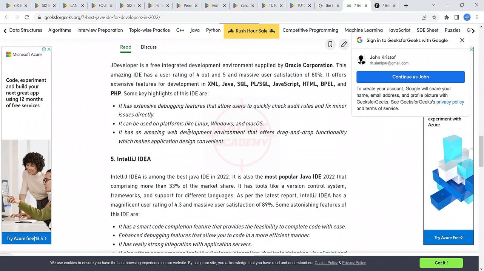Switch to the Bah browser tab
Viewport: 484px width, 271px height.
pyautogui.click(x=244, y=6)
